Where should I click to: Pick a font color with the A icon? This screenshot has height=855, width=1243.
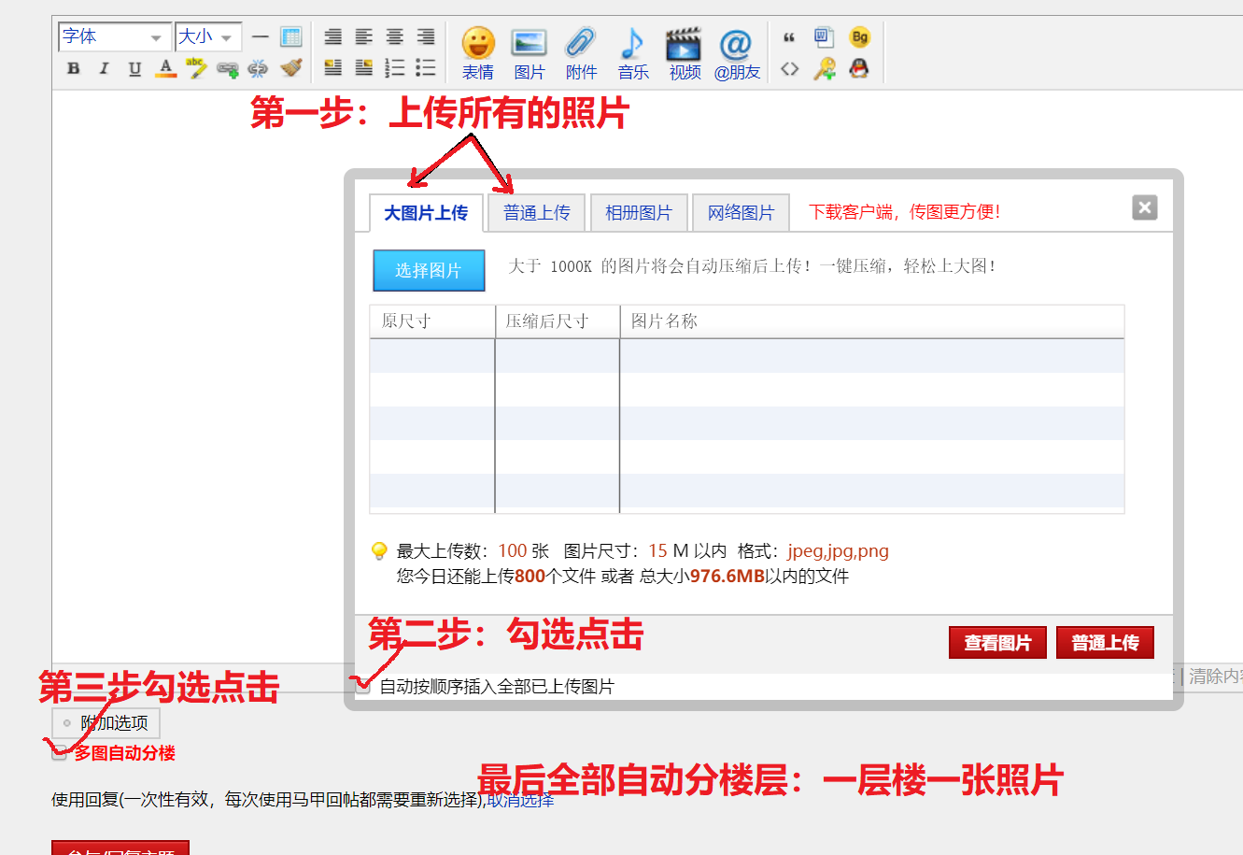pos(165,68)
